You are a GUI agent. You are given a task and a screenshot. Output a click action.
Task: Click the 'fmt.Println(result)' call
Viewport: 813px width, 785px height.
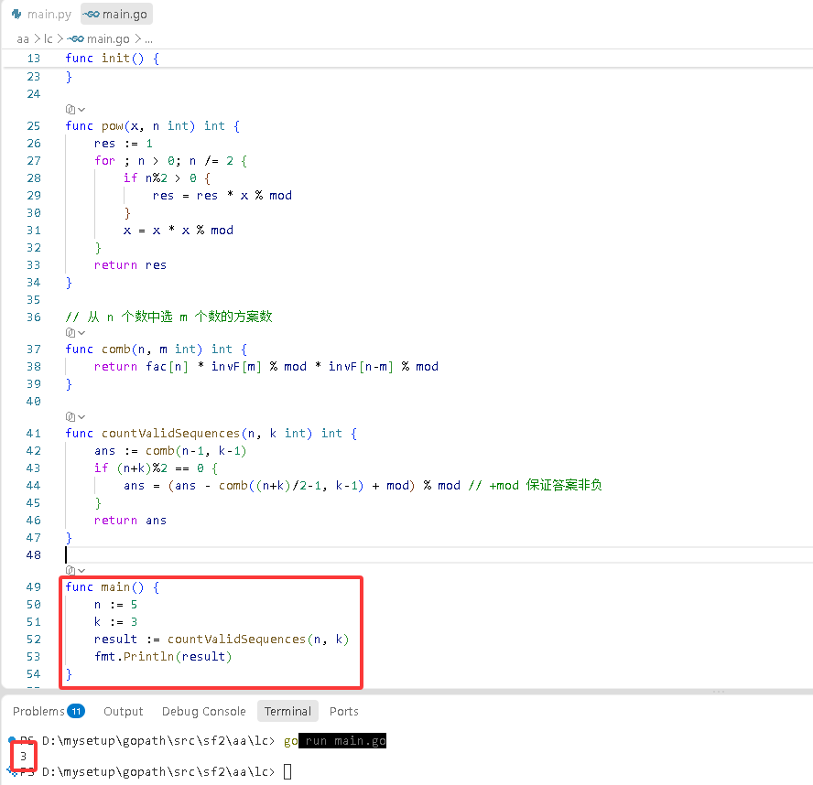[x=163, y=657]
